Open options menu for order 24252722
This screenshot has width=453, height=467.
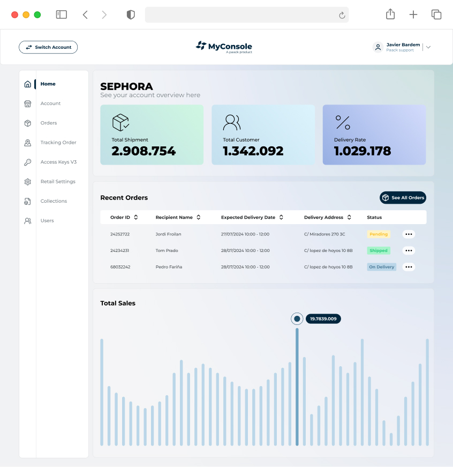[x=409, y=234]
